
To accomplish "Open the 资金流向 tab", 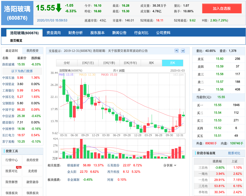I will [x=54, y=33].
